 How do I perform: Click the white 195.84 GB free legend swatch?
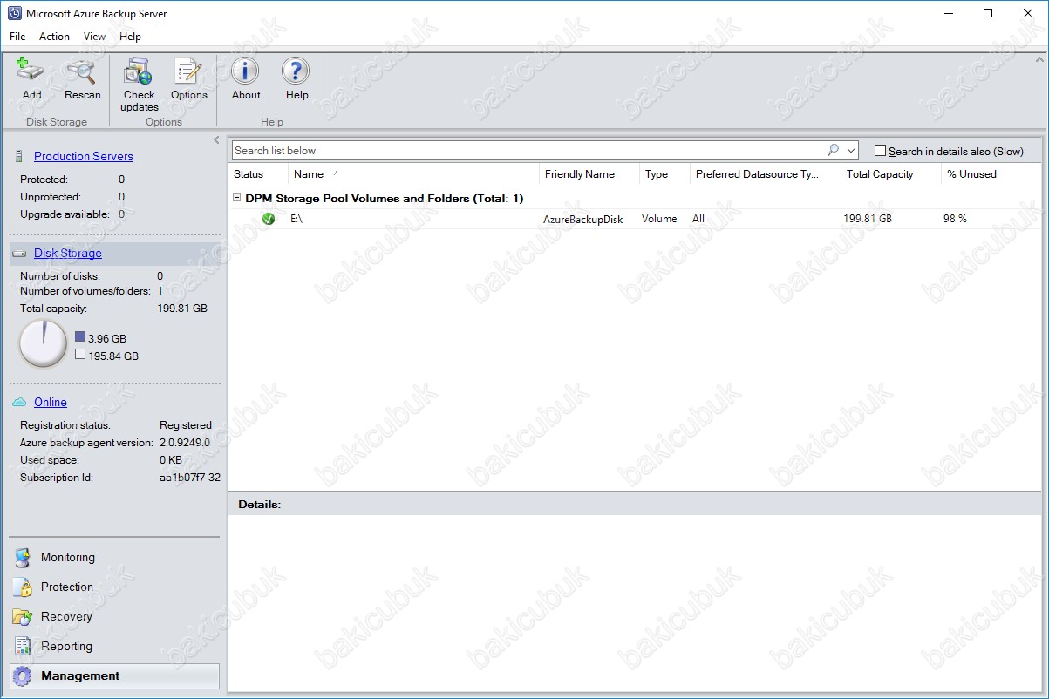(80, 356)
